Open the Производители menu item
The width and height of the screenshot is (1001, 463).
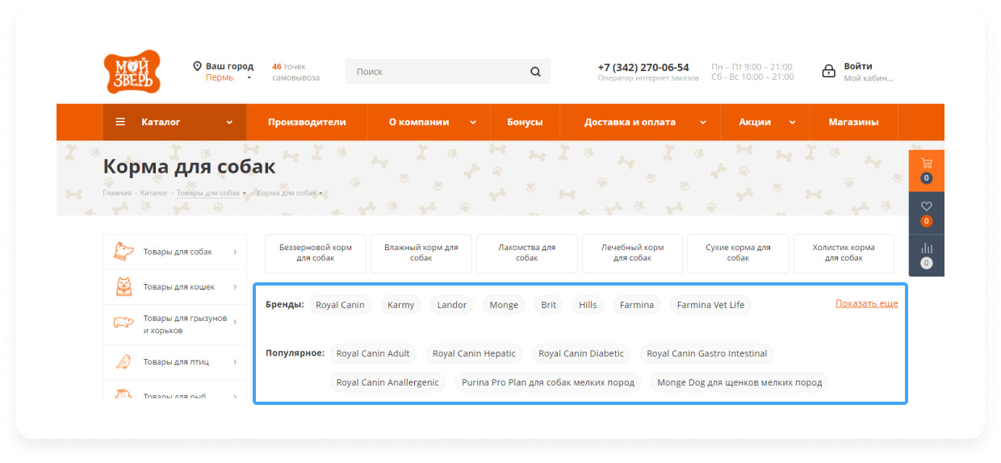(307, 123)
